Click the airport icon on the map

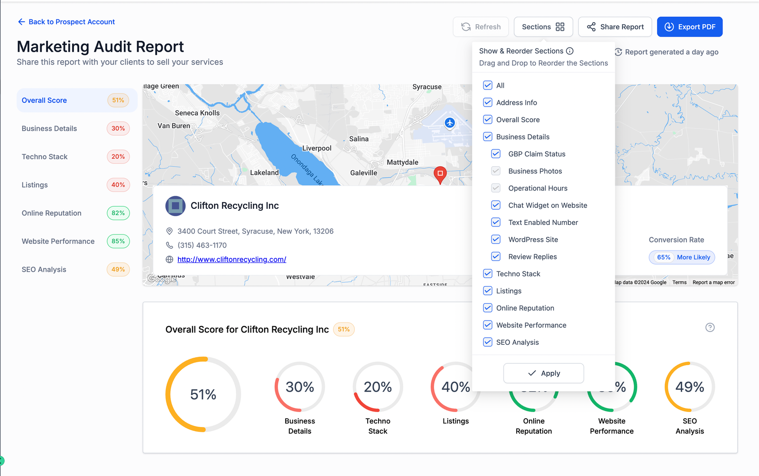coord(450,123)
